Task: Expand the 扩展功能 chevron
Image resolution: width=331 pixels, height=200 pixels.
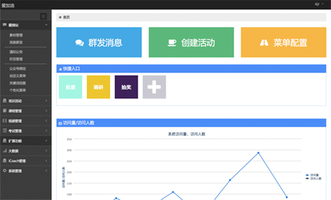Action: [46, 141]
